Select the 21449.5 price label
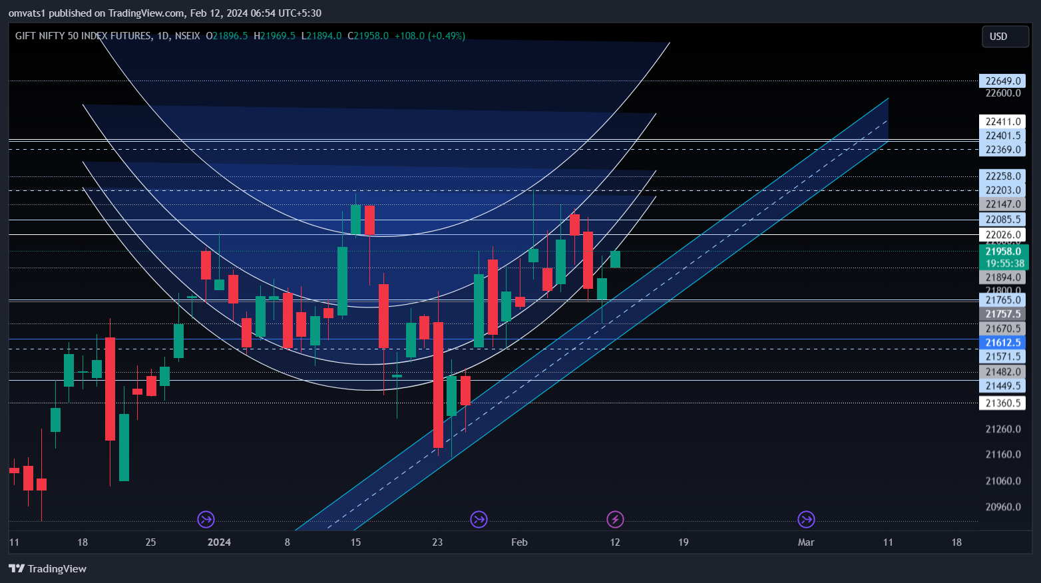Viewport: 1041px width, 583px height. [1002, 386]
